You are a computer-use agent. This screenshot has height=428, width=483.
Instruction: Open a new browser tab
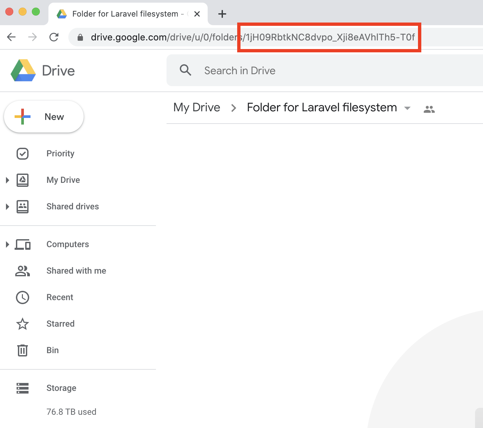point(222,14)
